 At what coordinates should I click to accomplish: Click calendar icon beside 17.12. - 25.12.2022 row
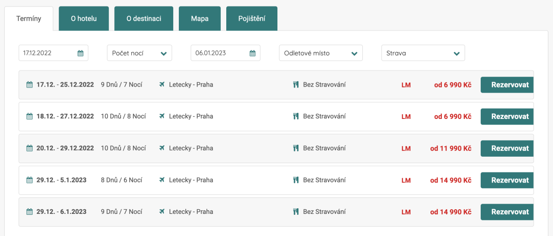pos(29,85)
